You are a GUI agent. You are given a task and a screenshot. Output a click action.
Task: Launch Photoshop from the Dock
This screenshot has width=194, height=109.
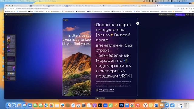pos(121,105)
